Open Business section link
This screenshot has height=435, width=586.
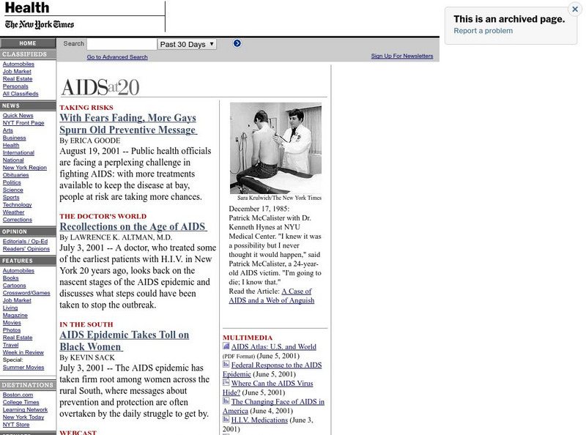(14, 138)
